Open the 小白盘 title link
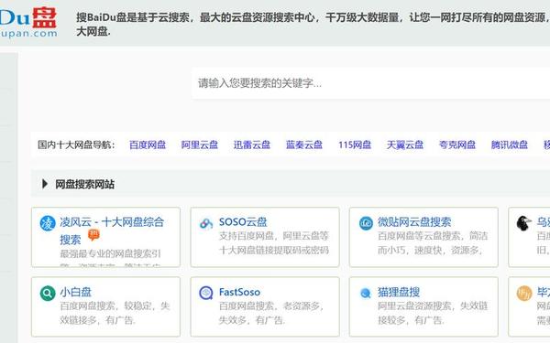The image size is (550, 343). pos(75,292)
